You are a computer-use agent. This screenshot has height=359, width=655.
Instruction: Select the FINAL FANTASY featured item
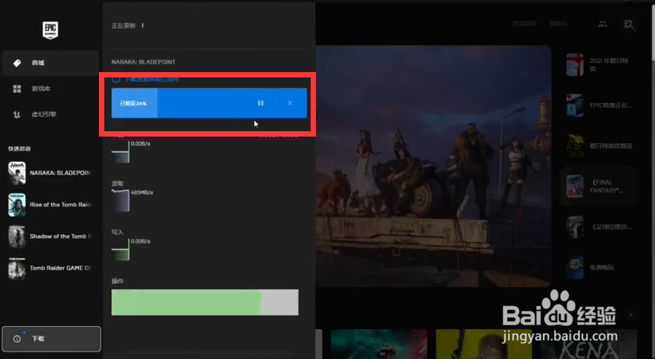coord(598,186)
